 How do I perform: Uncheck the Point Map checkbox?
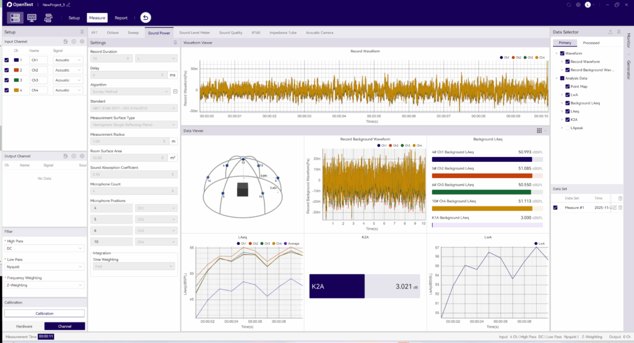(x=568, y=87)
